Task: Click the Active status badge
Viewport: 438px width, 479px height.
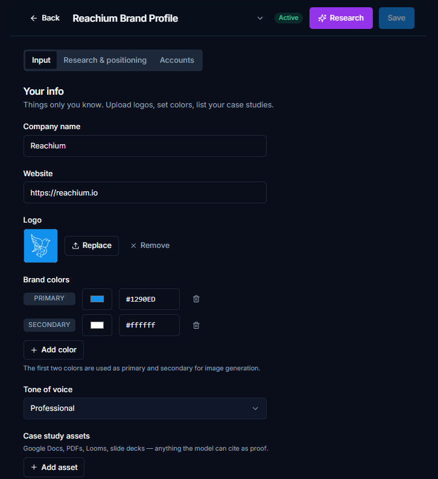Action: click(x=288, y=18)
